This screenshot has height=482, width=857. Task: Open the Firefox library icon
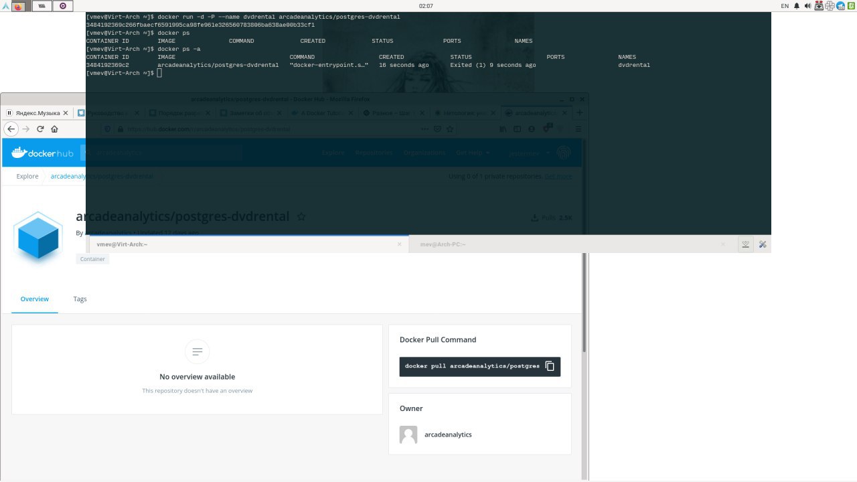click(x=503, y=129)
